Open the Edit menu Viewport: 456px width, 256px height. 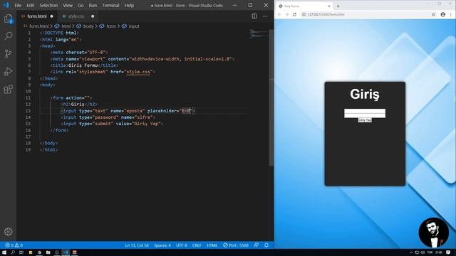[x=30, y=5]
